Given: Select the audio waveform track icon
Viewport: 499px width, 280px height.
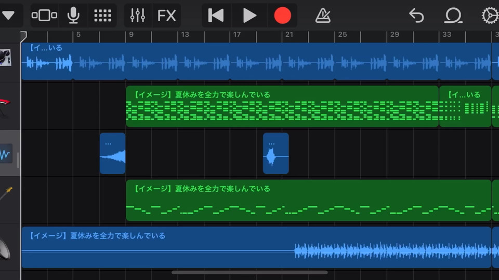Looking at the screenshot, I should (6, 154).
